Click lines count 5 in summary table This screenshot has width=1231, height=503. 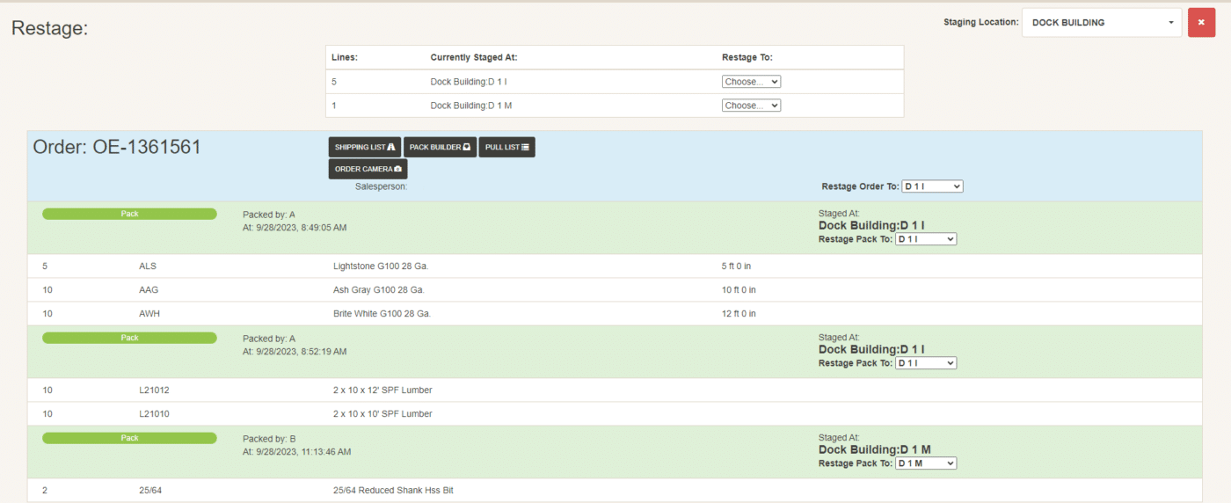tap(334, 82)
